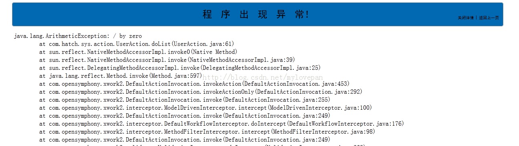Click the DelegatingMethodAccessorImpl.invoke stack line
This screenshot has height=146, width=519.
(x=180, y=68)
